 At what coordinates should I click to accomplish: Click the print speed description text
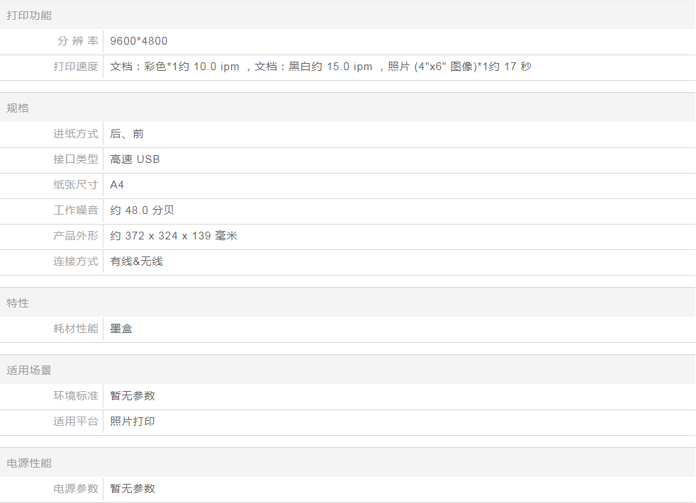click(x=320, y=67)
